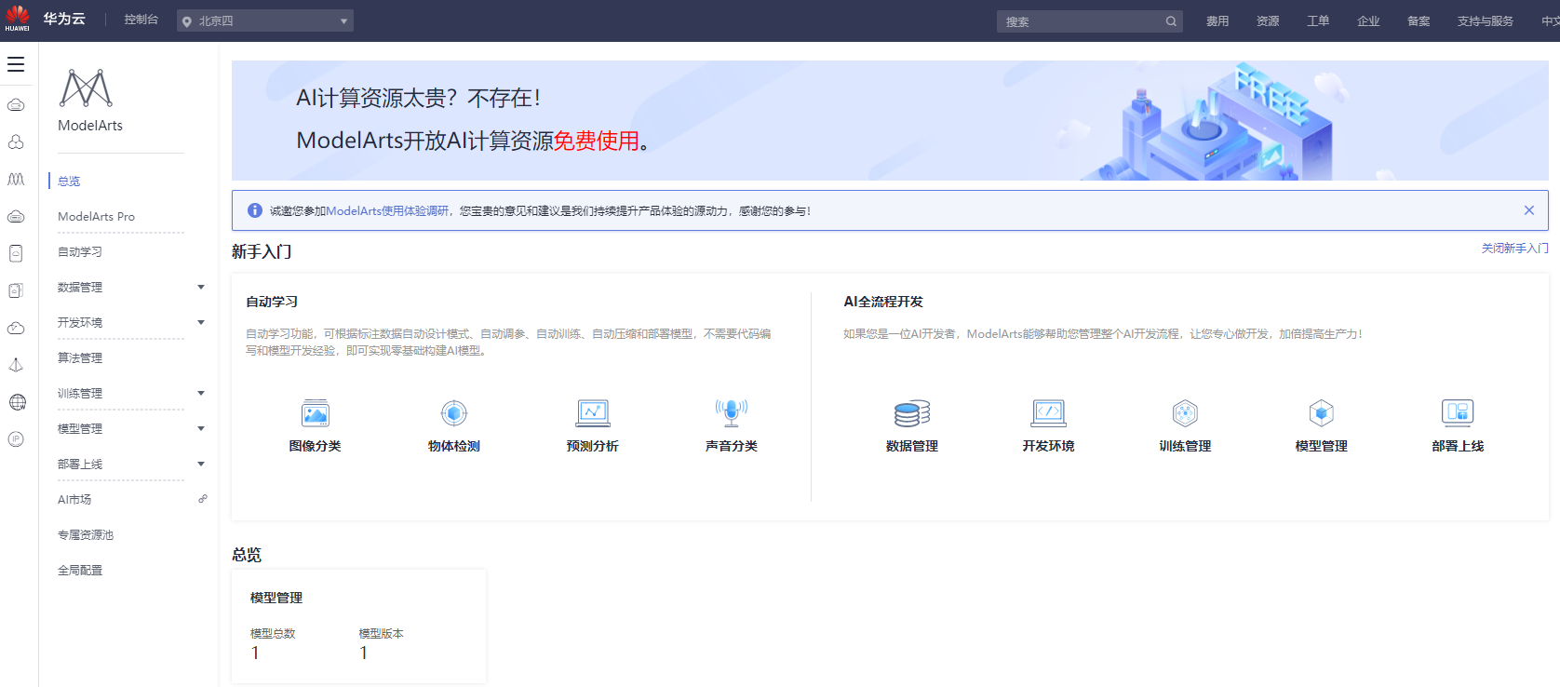Open the ModelArts wave icon in left rail
Image resolution: width=1560 pixels, height=687 pixels.
pyautogui.click(x=16, y=179)
